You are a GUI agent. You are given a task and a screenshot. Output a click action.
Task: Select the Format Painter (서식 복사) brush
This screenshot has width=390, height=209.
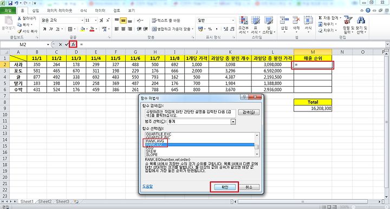[x=28, y=31]
